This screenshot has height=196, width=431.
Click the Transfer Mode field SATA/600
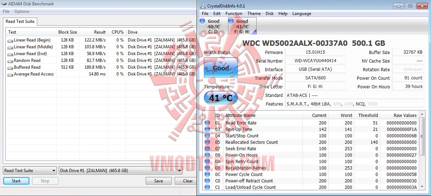[315, 78]
